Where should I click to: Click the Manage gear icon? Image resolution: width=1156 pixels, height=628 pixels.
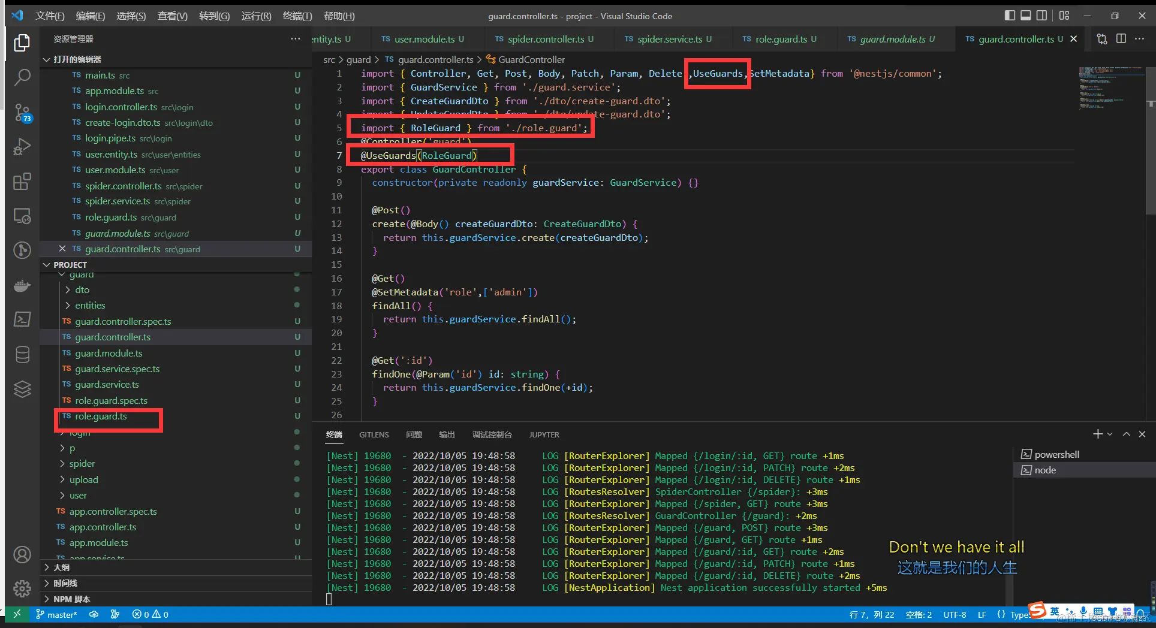22,588
